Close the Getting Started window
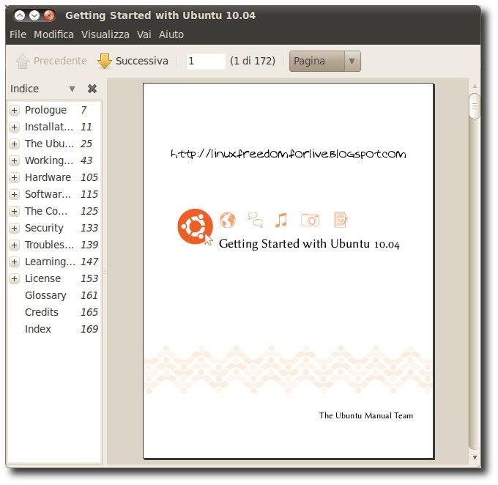The height and width of the screenshot is (485, 498). click(x=49, y=15)
